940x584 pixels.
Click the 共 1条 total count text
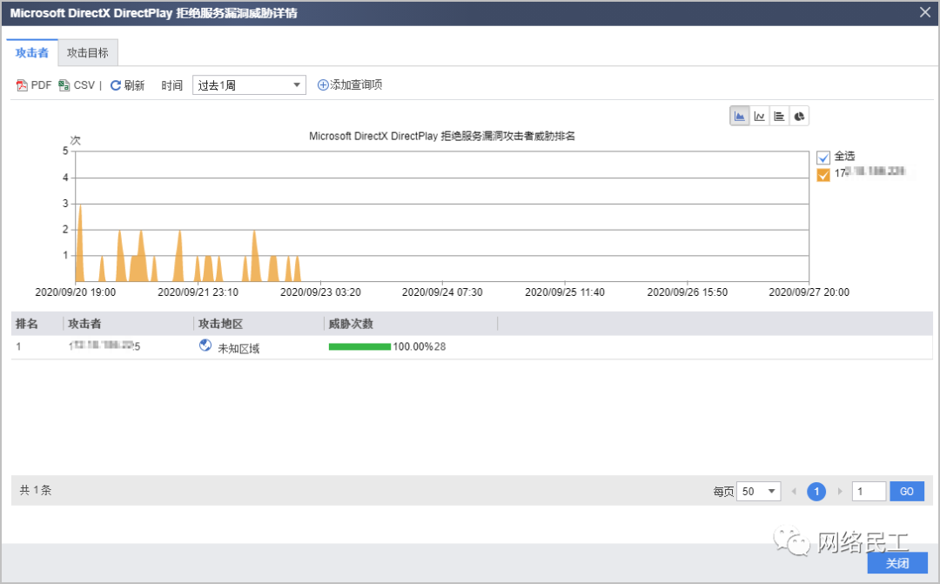(36, 491)
